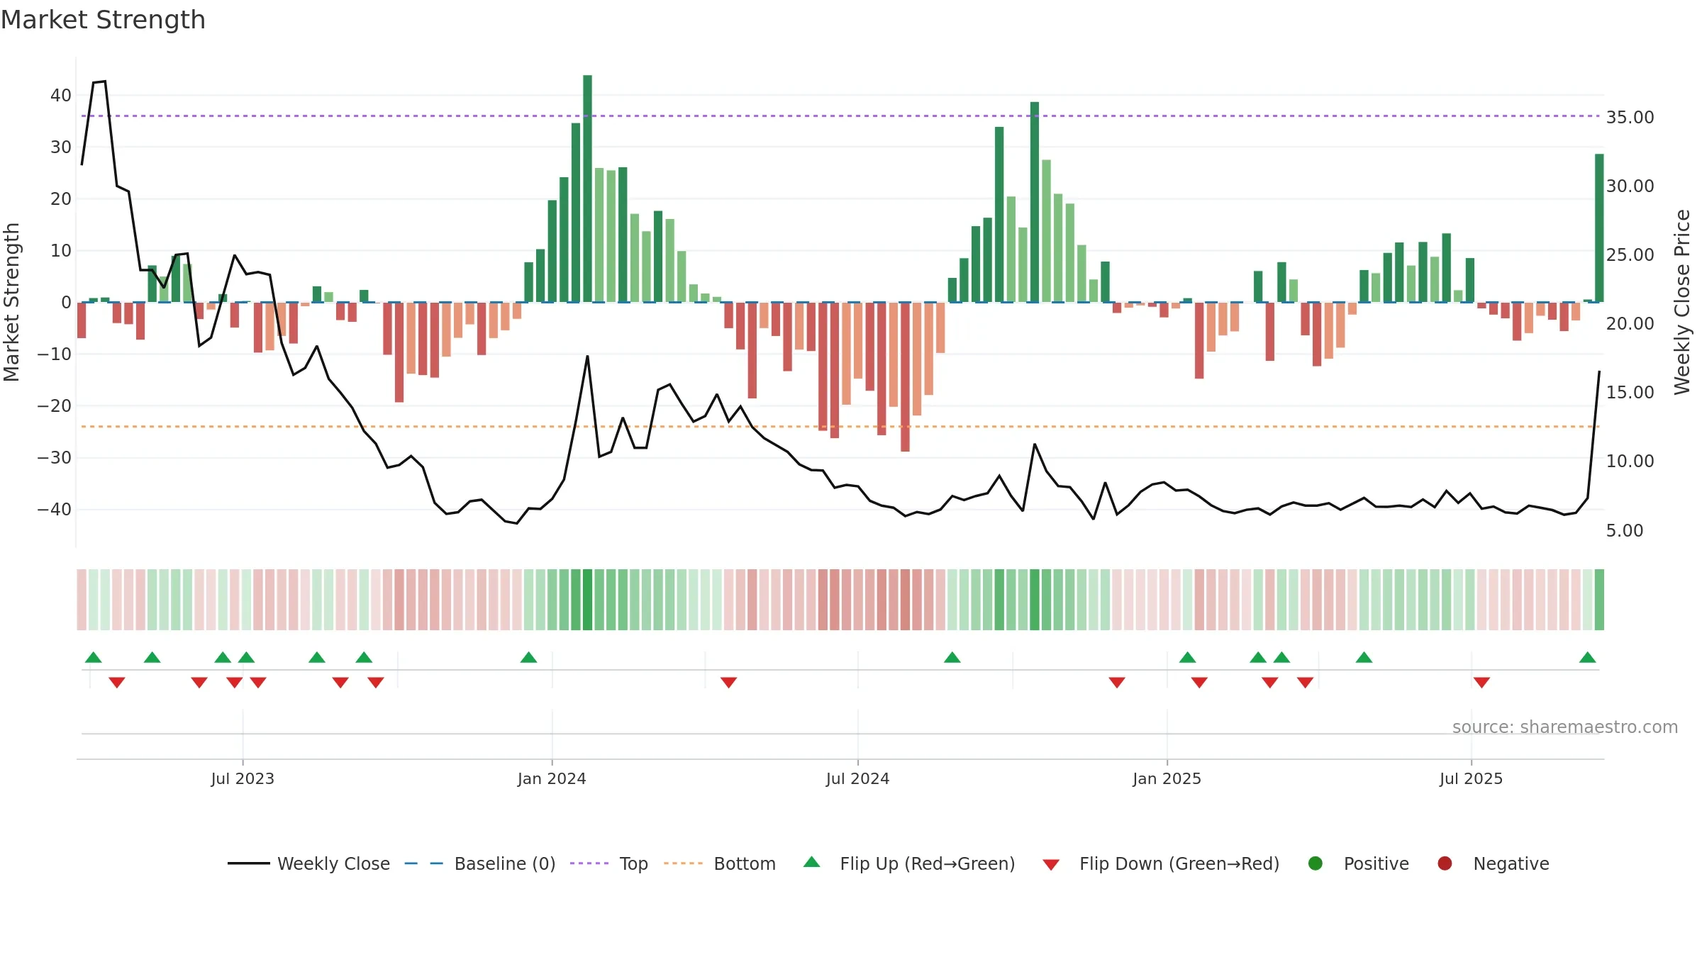Click the red Flip Down legend triangle
The height and width of the screenshot is (957, 1702).
pyautogui.click(x=1051, y=865)
